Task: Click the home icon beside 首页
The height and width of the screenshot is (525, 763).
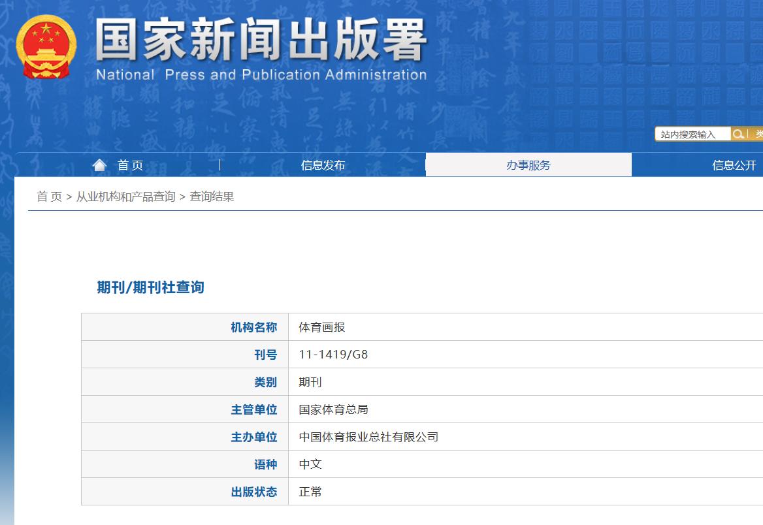Action: click(x=99, y=165)
